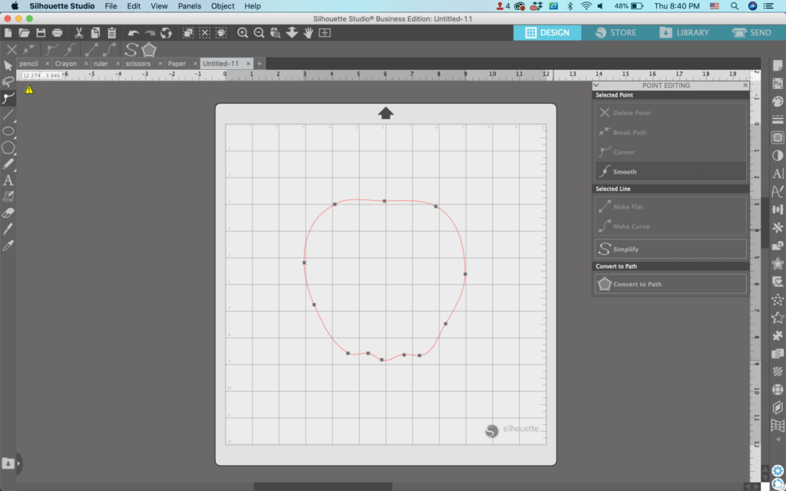Pick the Eyedropper tool
786x491 pixels.
pyautogui.click(x=8, y=245)
